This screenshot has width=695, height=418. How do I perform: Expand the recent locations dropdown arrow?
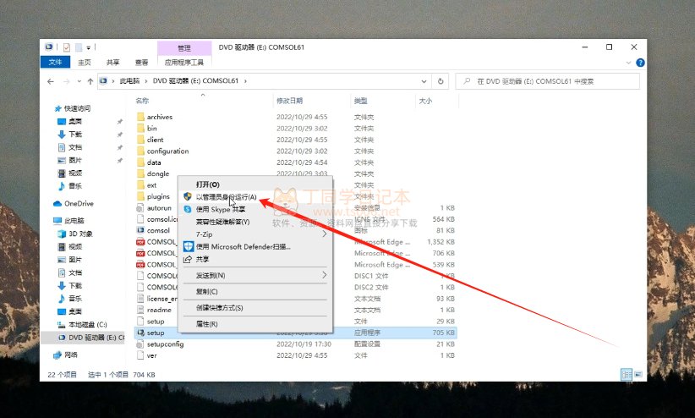[79, 81]
